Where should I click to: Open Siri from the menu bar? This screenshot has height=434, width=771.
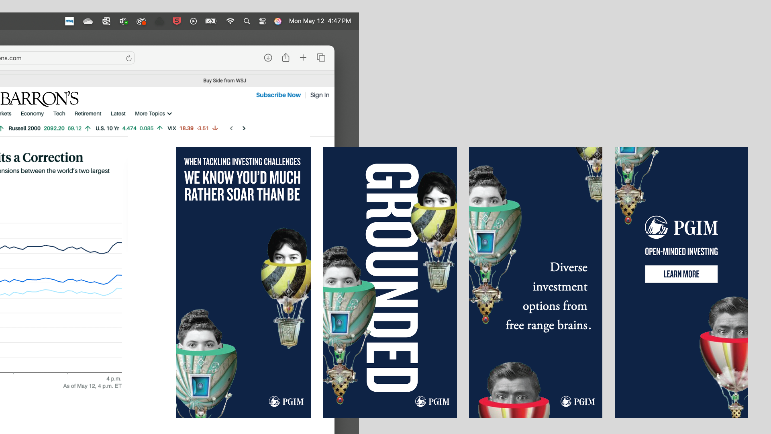(278, 21)
